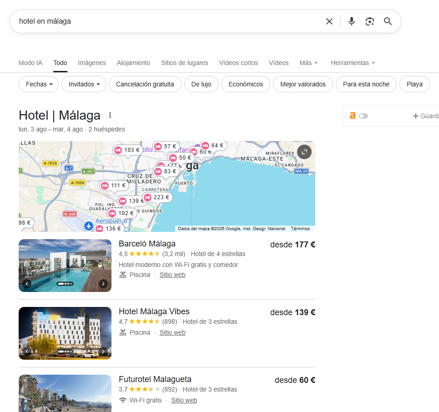Apply Playa filter chip
Viewport: 439px width, 412px height.
414,84
